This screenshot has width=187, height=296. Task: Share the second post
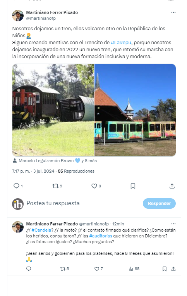(173, 269)
